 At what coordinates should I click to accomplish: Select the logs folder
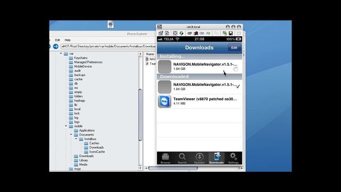(x=75, y=122)
